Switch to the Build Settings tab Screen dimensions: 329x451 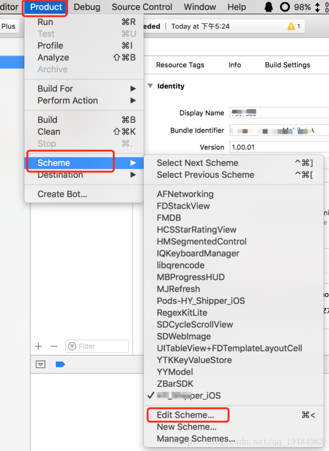pos(287,65)
